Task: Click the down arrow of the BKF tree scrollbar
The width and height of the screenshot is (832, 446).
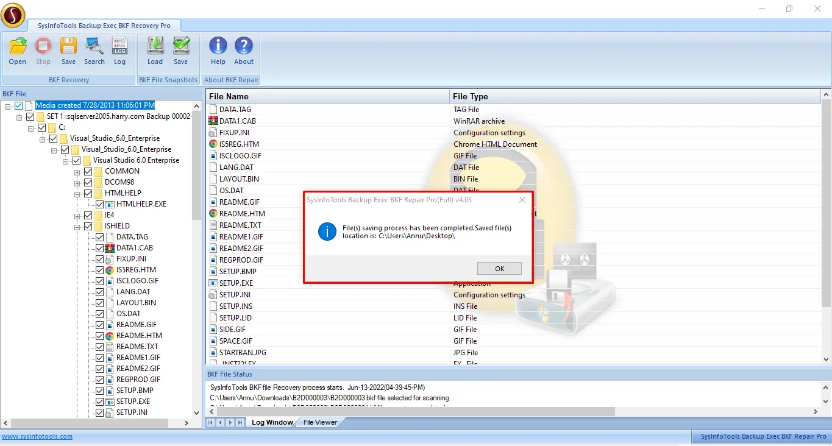Action: click(196, 412)
